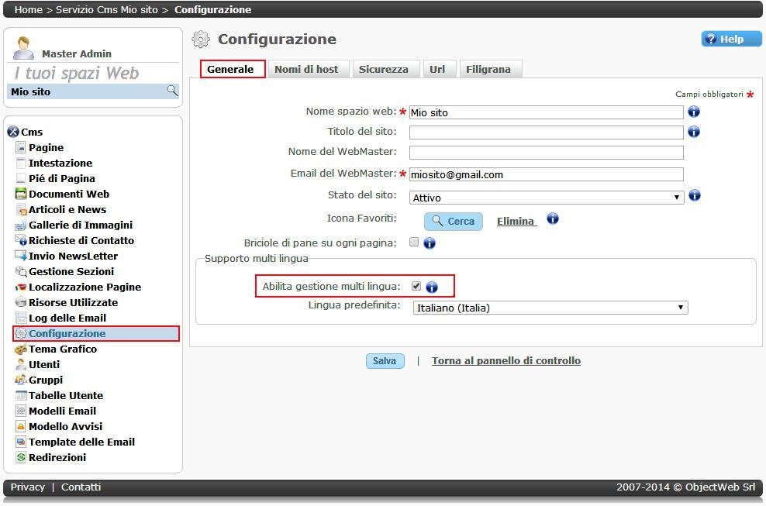This screenshot has width=766, height=506.
Task: Click the info icon beside Nome spazio web
Action: click(x=694, y=112)
